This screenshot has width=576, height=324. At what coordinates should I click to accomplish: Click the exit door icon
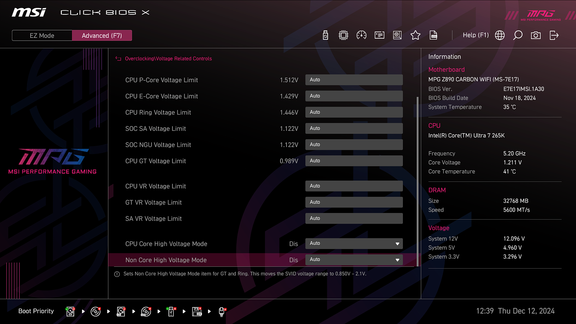point(554,35)
